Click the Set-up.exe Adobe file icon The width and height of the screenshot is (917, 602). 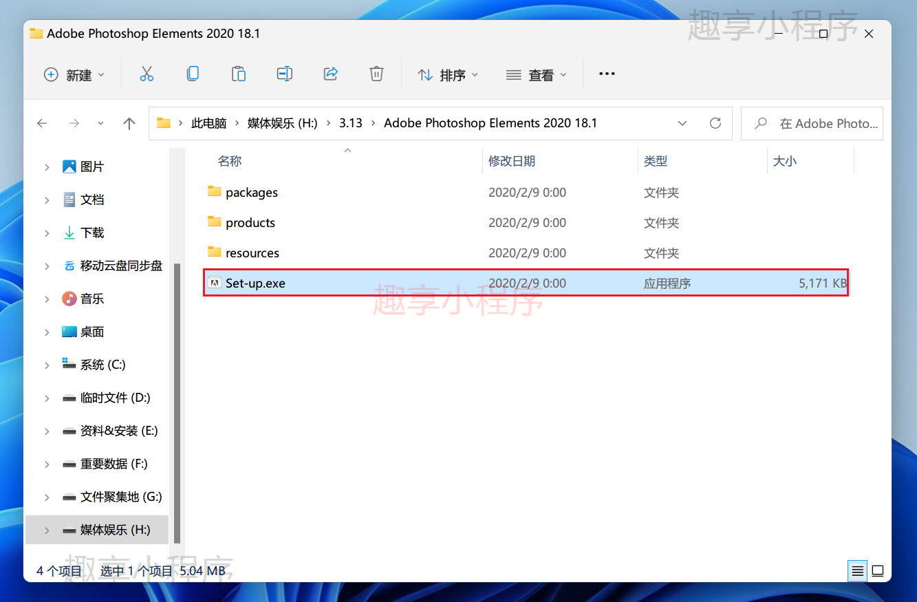(214, 283)
